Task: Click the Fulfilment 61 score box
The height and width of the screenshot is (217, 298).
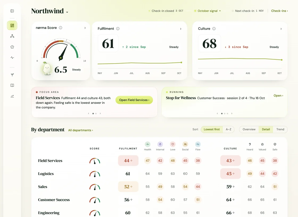Action: [x=108, y=43]
